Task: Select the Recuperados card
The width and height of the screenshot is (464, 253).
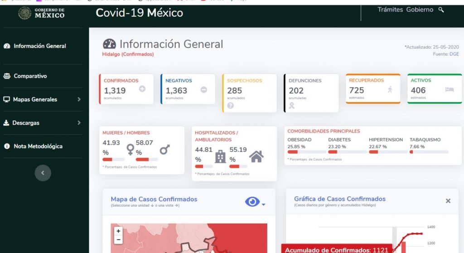Action: coord(373,88)
